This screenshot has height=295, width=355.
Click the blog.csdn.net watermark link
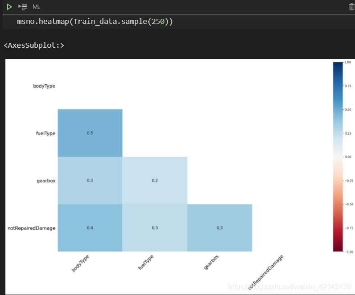pyautogui.click(x=289, y=286)
